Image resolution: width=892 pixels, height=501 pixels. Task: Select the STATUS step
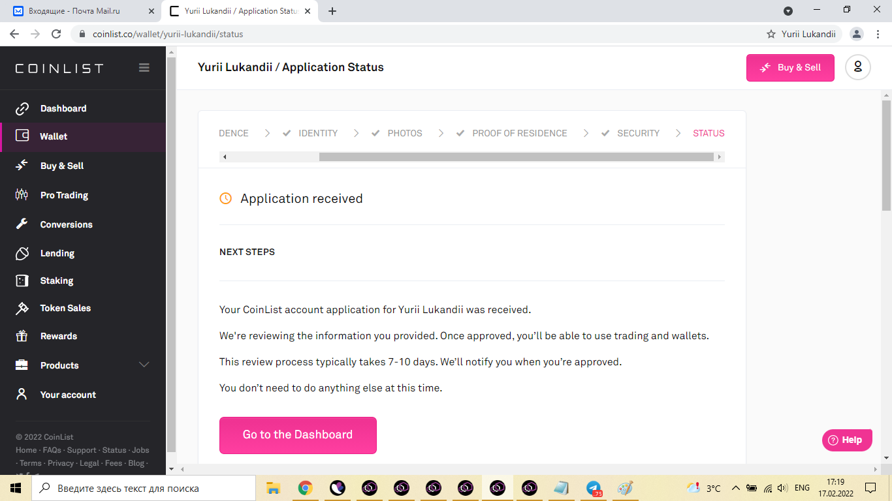point(709,133)
